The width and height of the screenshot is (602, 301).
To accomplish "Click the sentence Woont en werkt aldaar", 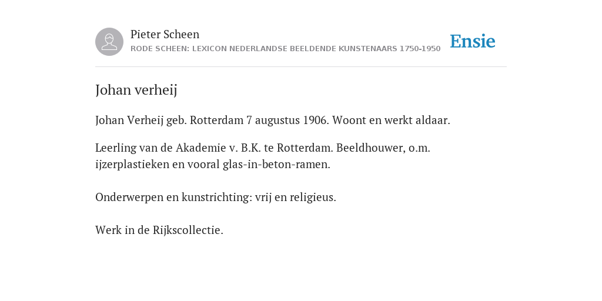I will [x=391, y=120].
